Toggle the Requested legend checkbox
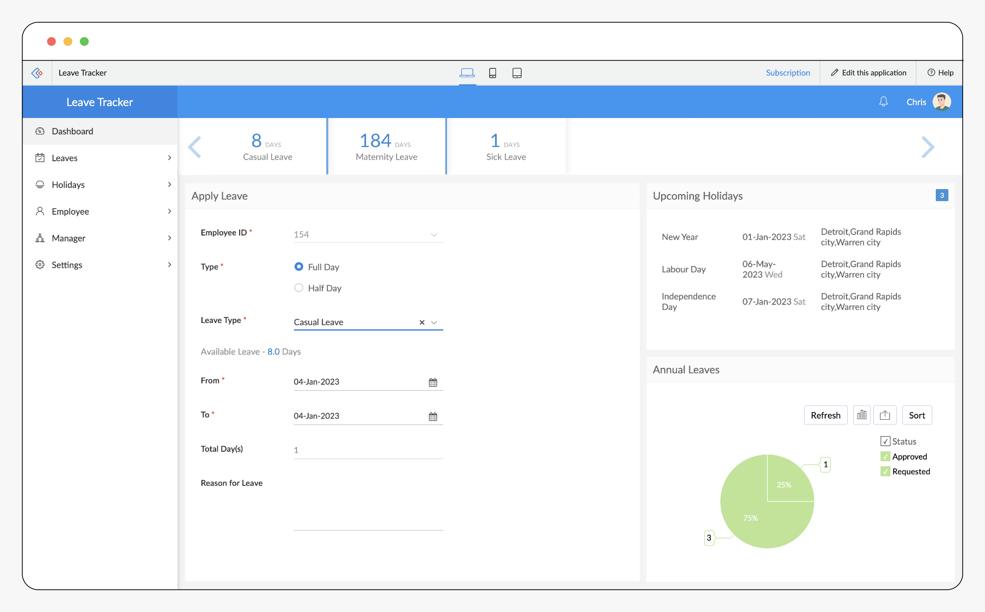 pyautogui.click(x=885, y=472)
